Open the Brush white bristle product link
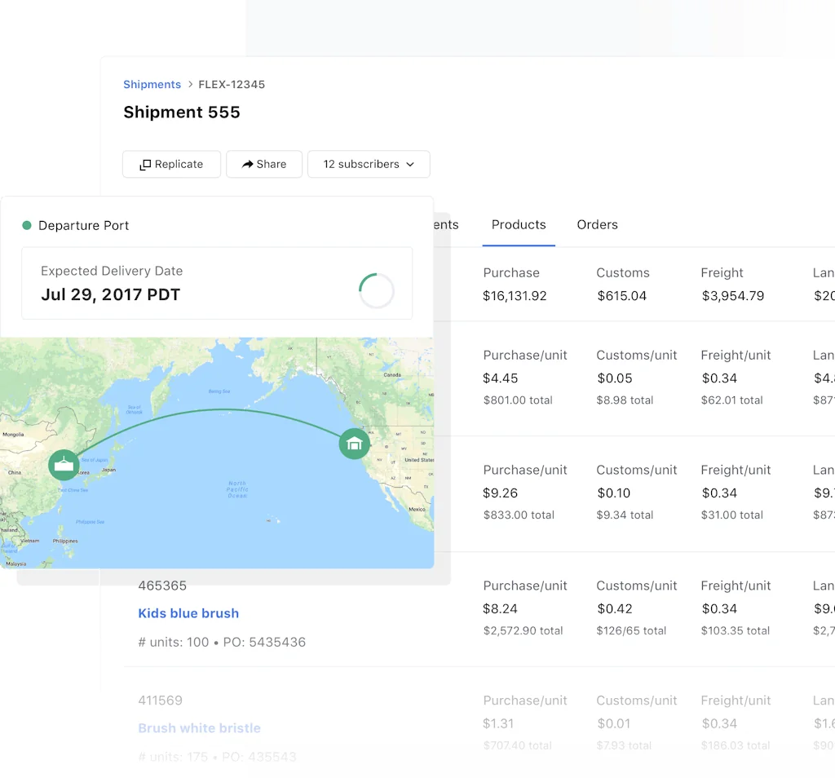835x778 pixels. click(x=199, y=727)
